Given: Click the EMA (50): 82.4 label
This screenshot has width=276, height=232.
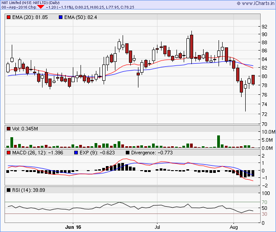Looking at the screenshot, I should (81, 17).
